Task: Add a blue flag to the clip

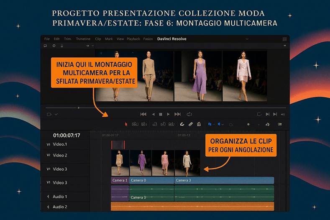Action: [210, 124]
